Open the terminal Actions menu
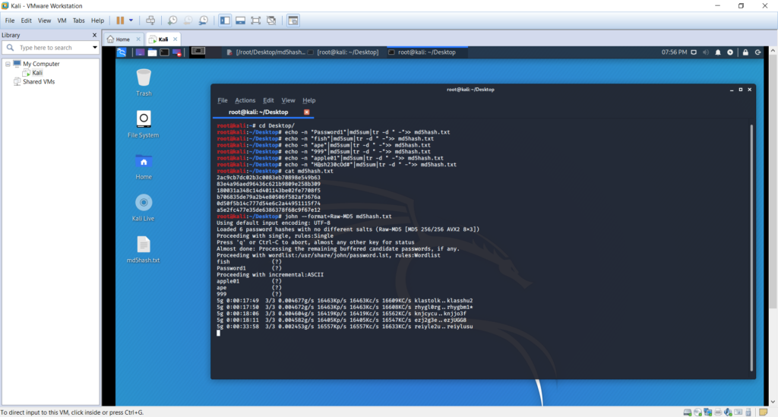 click(x=245, y=100)
